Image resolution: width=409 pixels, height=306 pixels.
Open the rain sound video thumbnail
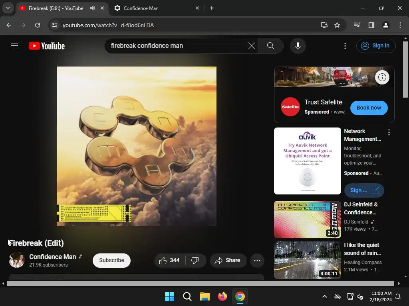coord(307,260)
